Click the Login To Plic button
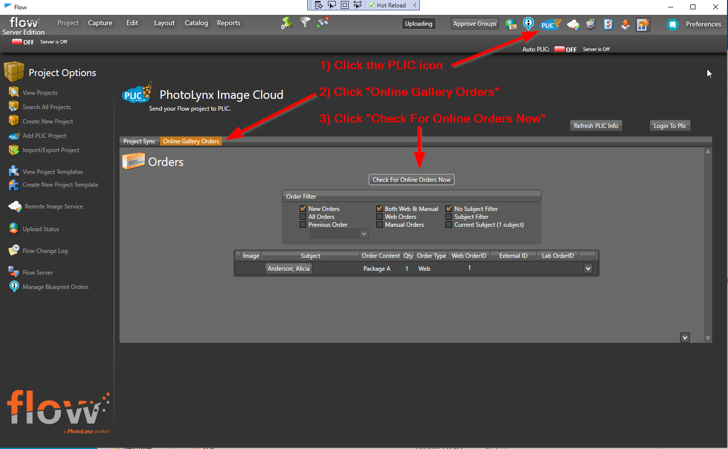Image resolution: width=728 pixels, height=449 pixels. coord(670,126)
